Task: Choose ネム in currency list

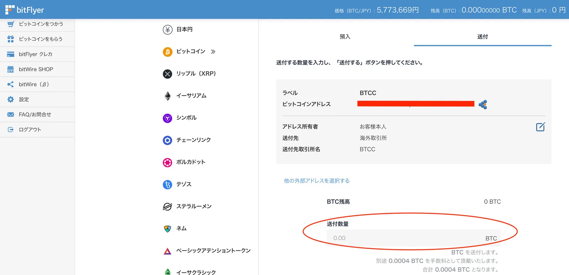Action: [x=181, y=228]
